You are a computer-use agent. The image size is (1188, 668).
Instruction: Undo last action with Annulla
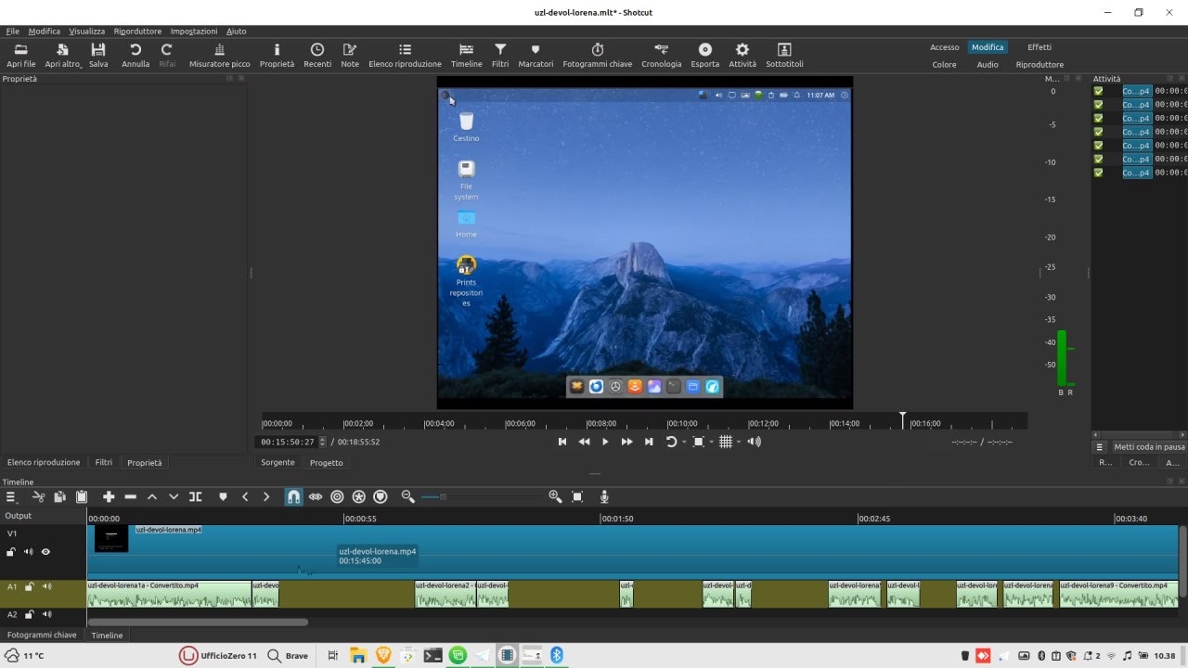[136, 56]
